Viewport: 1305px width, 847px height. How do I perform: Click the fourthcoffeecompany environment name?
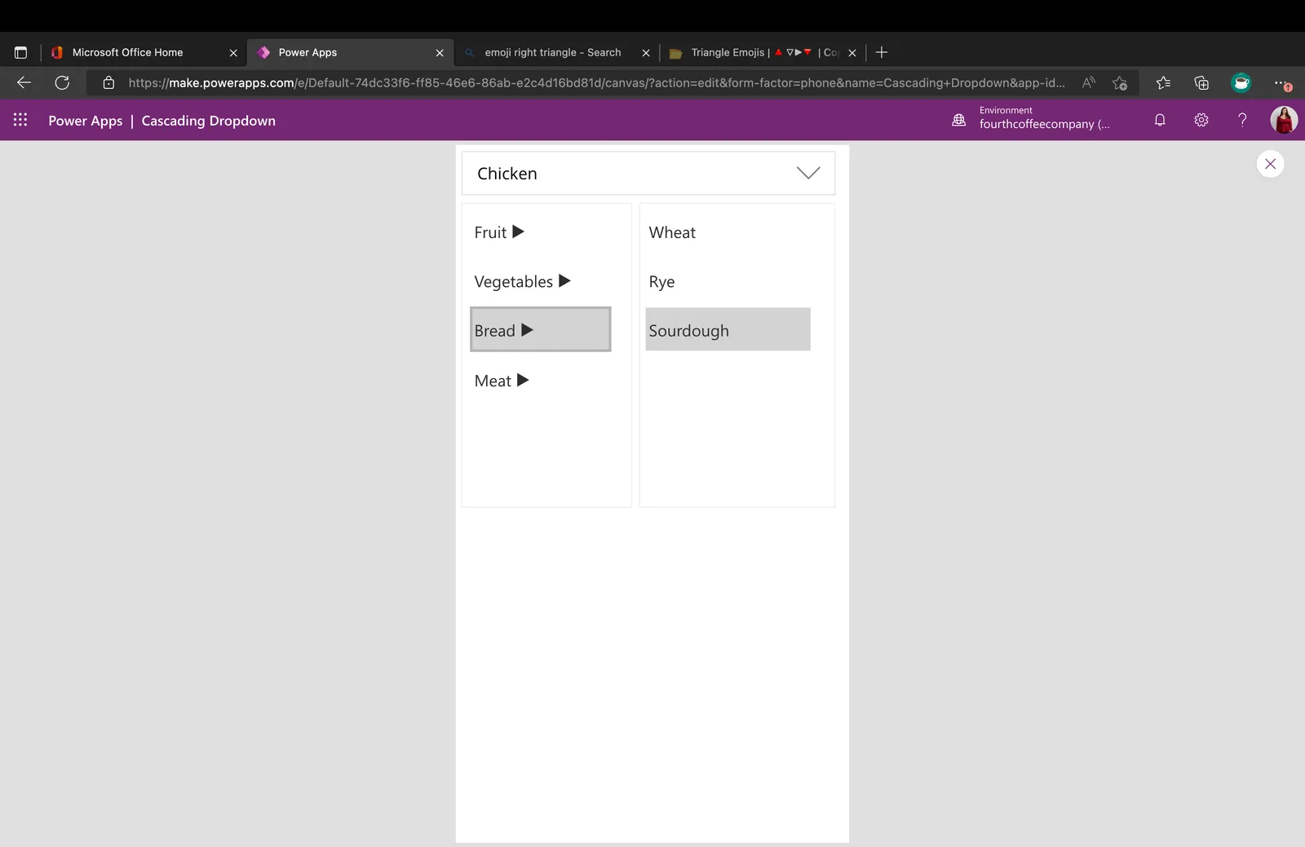pos(1044,124)
